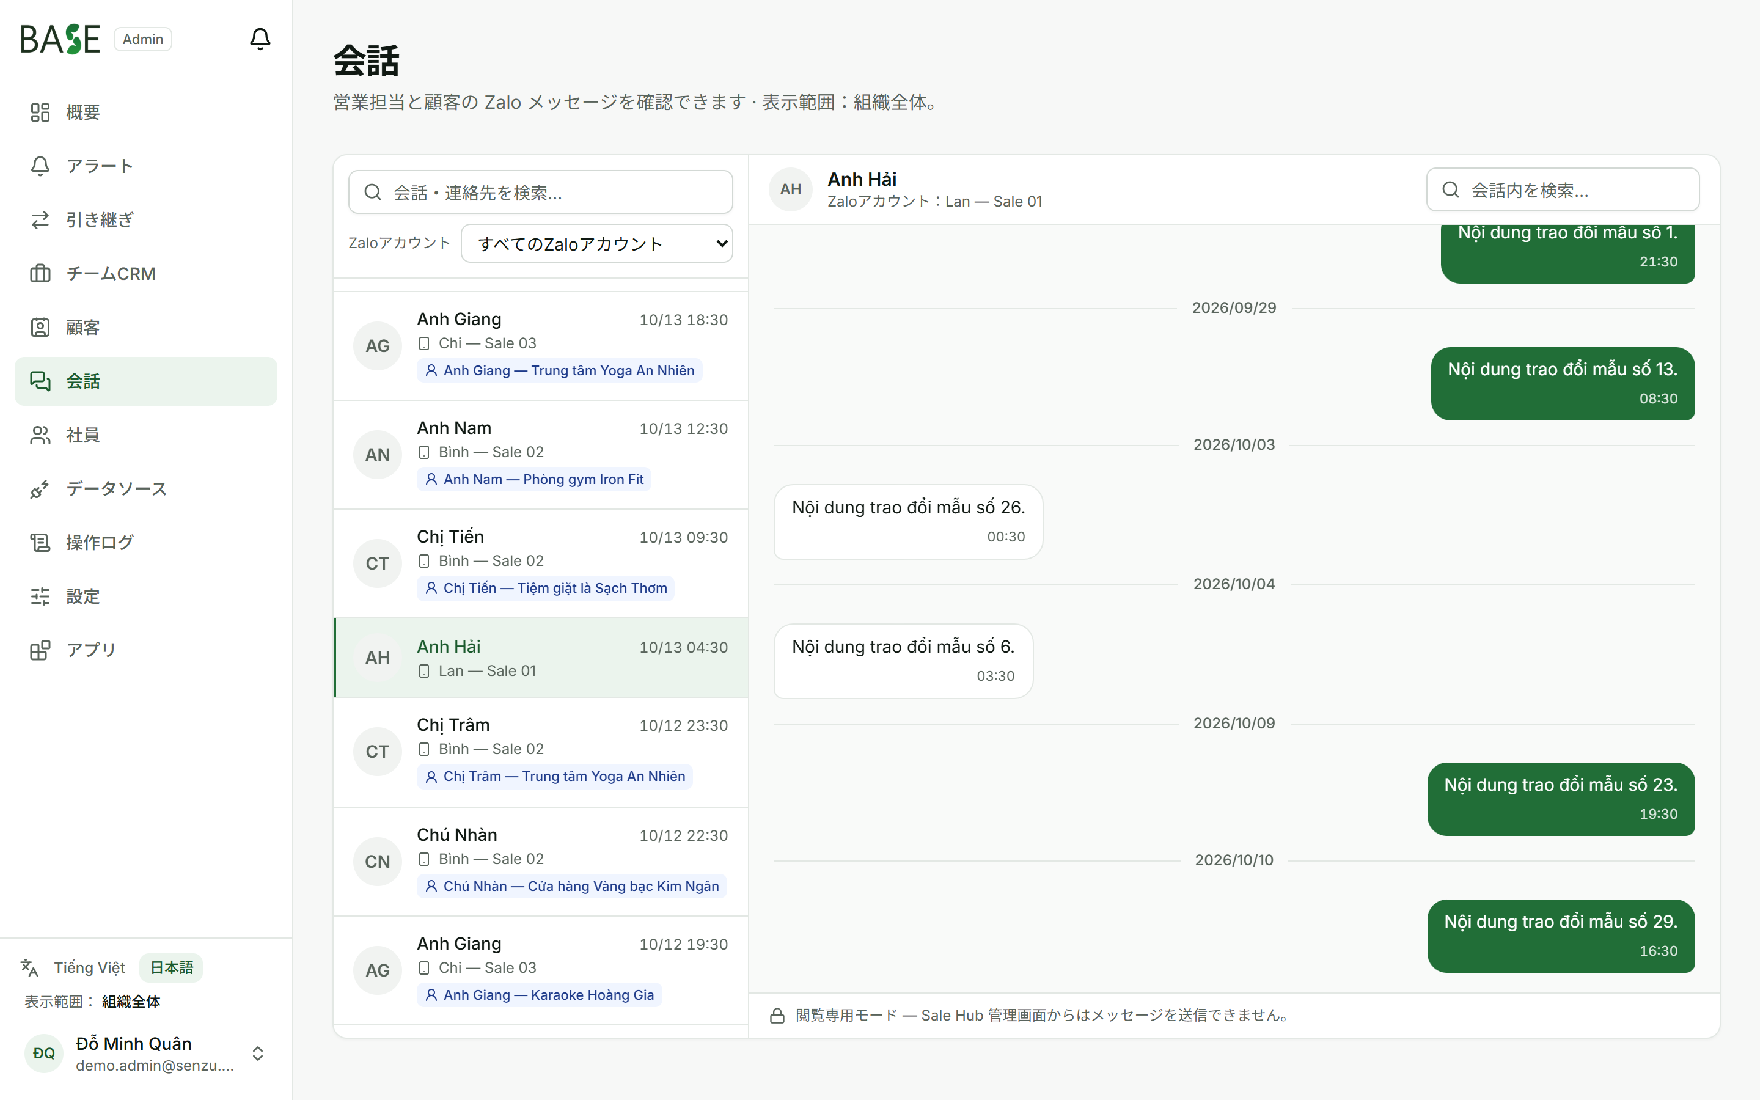Open Chị Tiến 10/13 09:30 conversation
The width and height of the screenshot is (1760, 1100).
coord(540,564)
